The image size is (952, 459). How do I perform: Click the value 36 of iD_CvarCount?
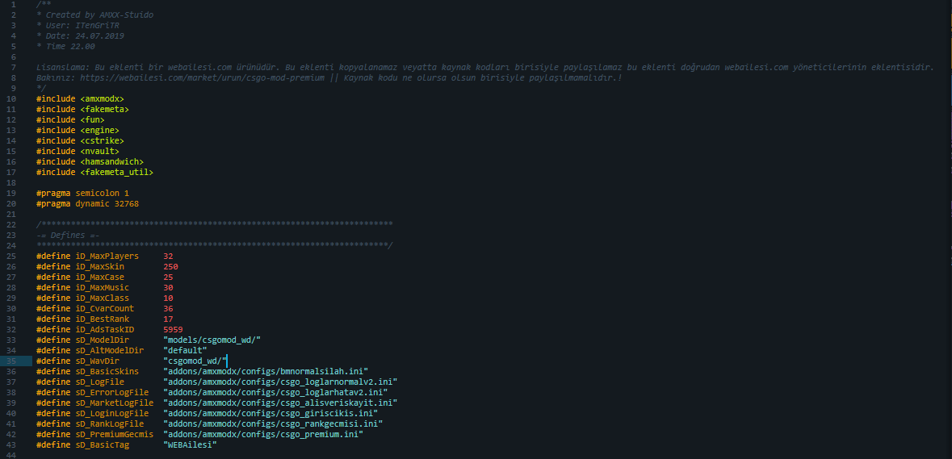[x=168, y=309]
